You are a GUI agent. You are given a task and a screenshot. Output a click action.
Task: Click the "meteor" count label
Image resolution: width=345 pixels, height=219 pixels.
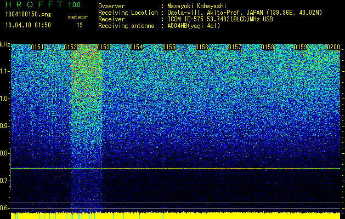pos(78,17)
